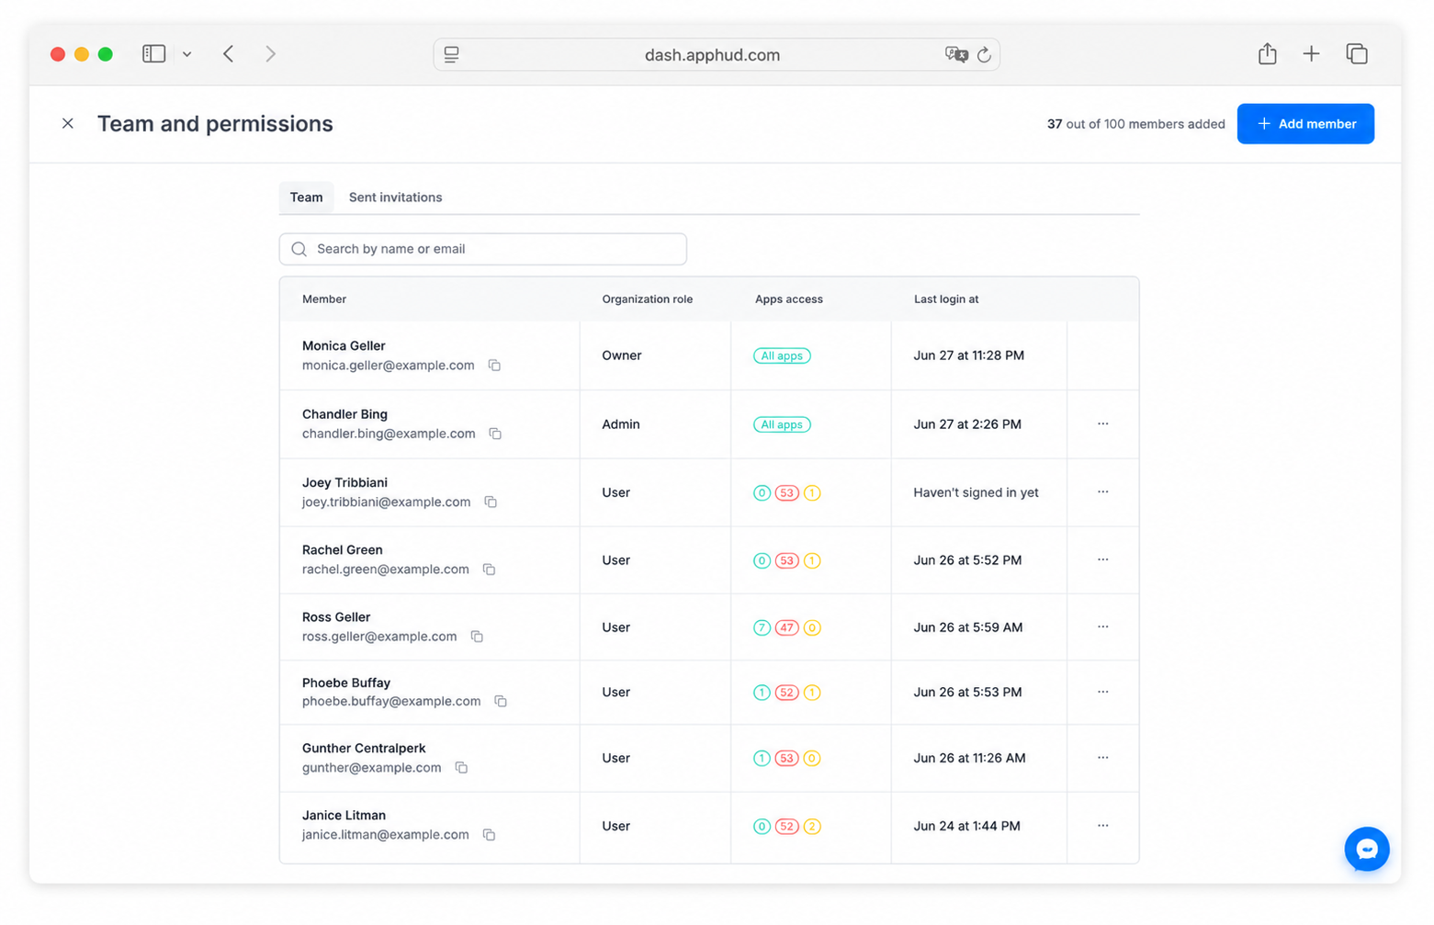The width and height of the screenshot is (1434, 925).
Task: Open the support chat bubble
Action: 1366,850
